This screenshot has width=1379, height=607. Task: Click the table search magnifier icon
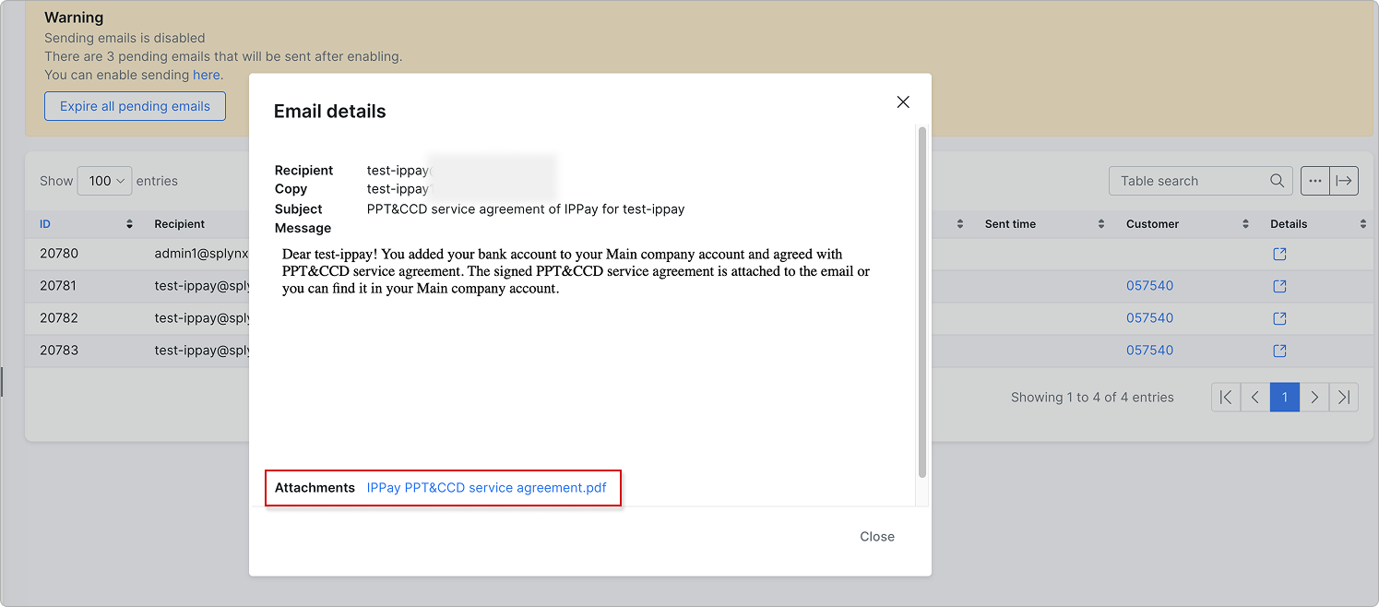tap(1277, 181)
